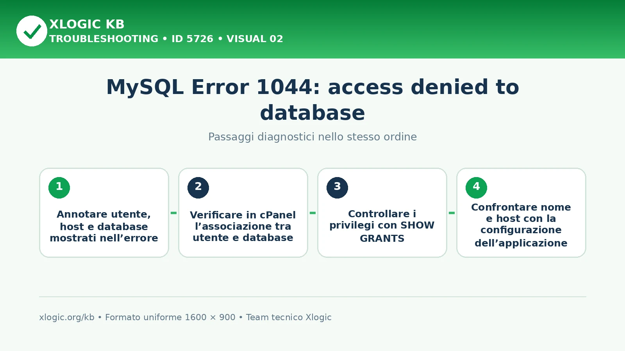The height and width of the screenshot is (351, 625).
Task: Click the text Annotare utente, host e database
Action: (104, 226)
